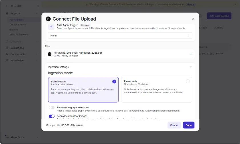The image size is (240, 144).
Task: Open the Training project
Action: (14, 30)
